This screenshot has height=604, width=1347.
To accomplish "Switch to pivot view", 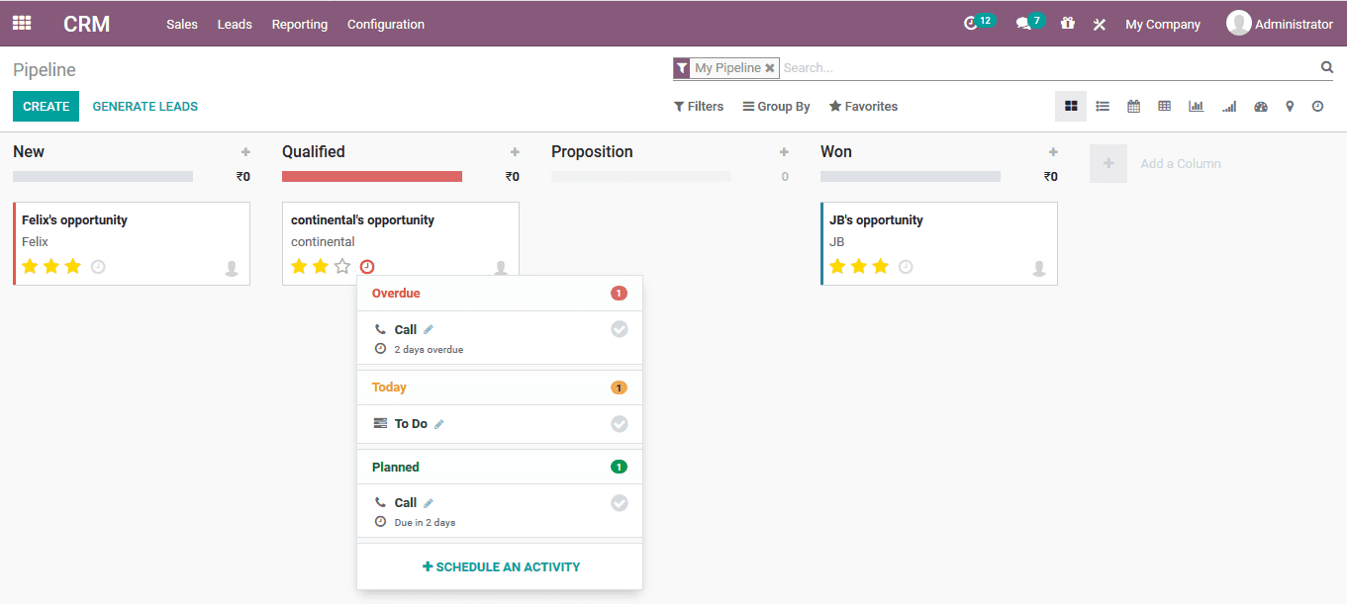I will pyautogui.click(x=1164, y=106).
